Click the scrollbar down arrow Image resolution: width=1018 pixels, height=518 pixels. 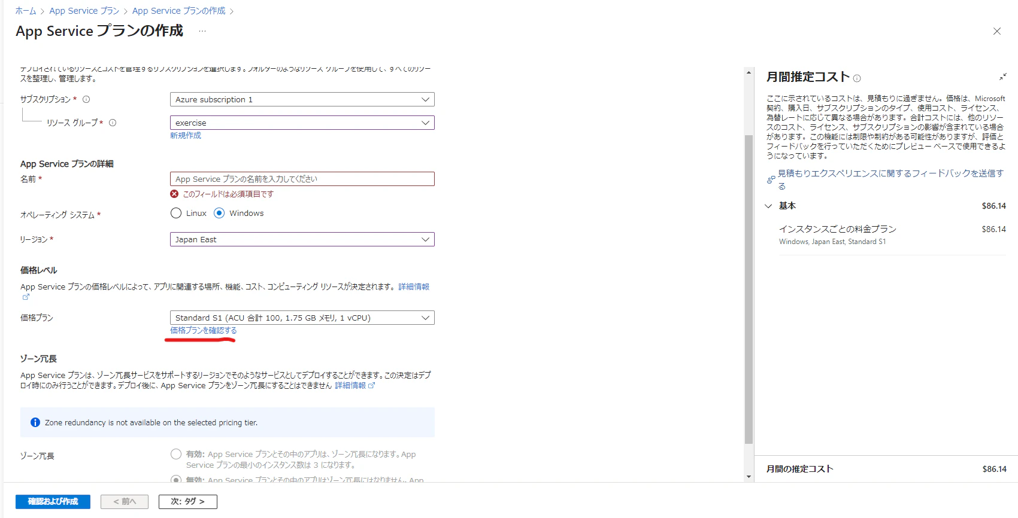(x=749, y=477)
